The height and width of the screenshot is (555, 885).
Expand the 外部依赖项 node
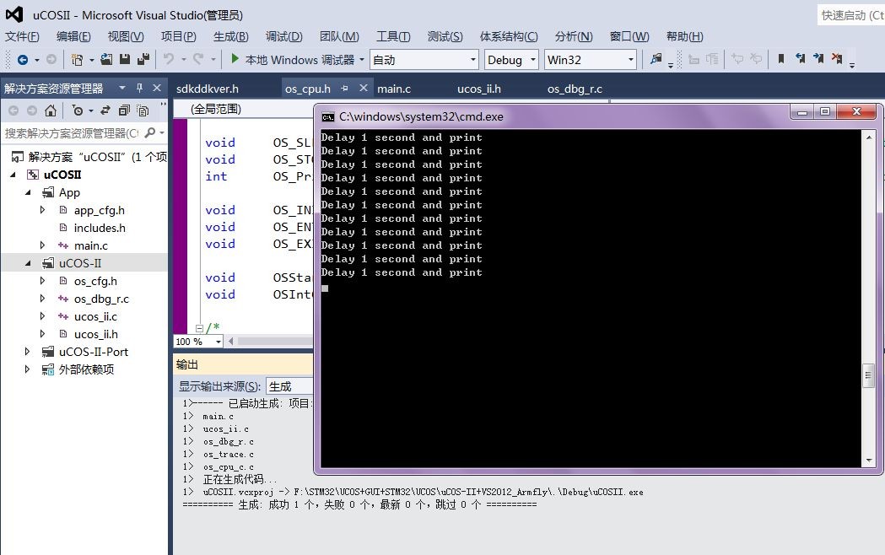27,369
